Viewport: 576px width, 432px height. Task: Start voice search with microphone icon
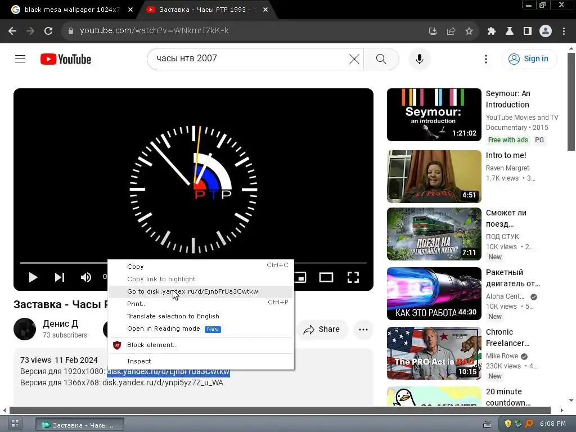[420, 59]
